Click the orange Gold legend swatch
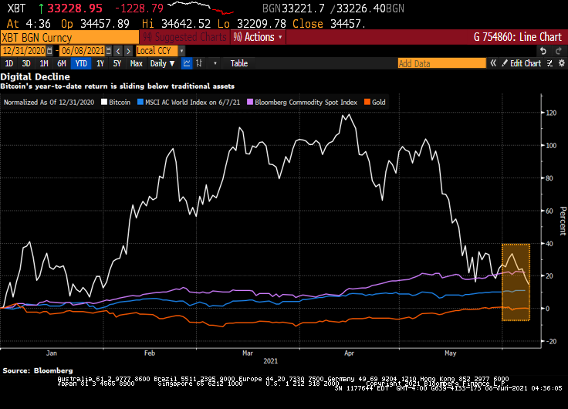This screenshot has height=409, width=568. pos(367,102)
